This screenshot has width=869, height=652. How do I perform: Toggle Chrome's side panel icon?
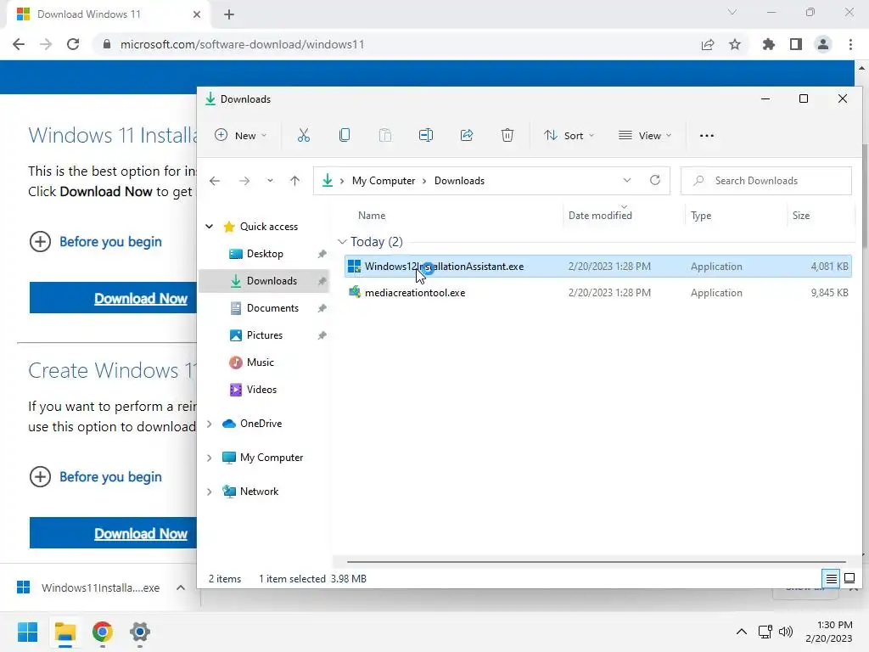[796, 44]
